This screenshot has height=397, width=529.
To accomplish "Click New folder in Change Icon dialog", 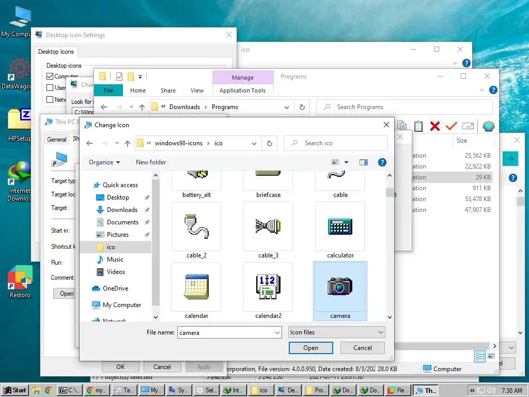I will pos(151,162).
